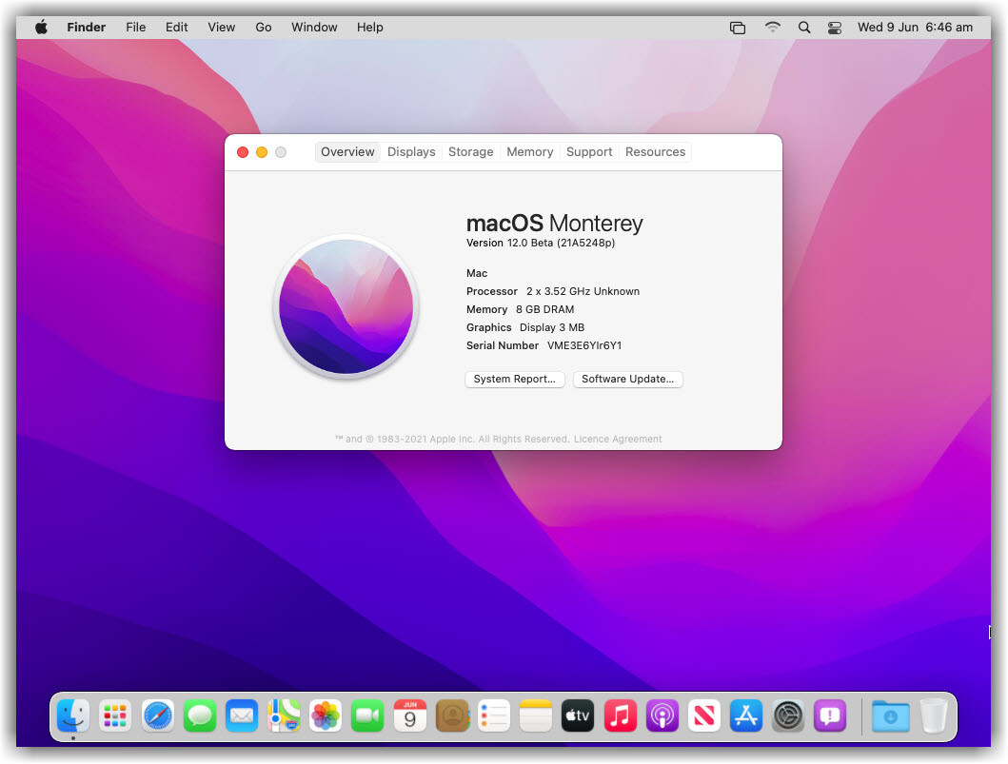This screenshot has width=1008, height=764.
Task: Launch Apple TV app from Dock
Action: pos(578,715)
